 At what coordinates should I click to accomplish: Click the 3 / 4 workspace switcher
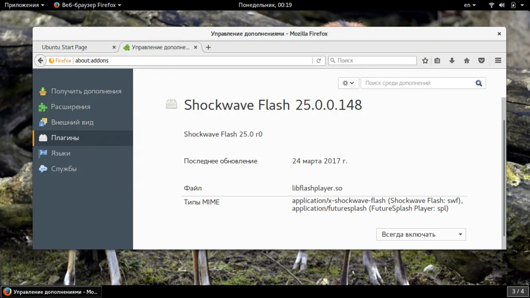(518, 291)
